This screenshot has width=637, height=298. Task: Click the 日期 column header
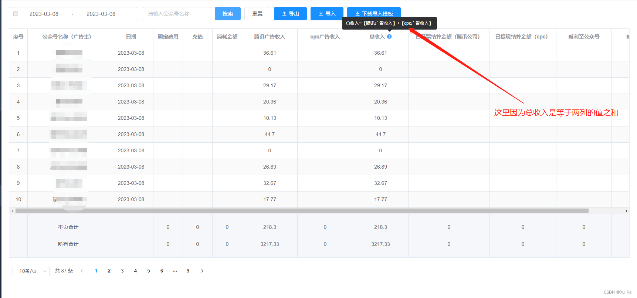click(x=131, y=37)
